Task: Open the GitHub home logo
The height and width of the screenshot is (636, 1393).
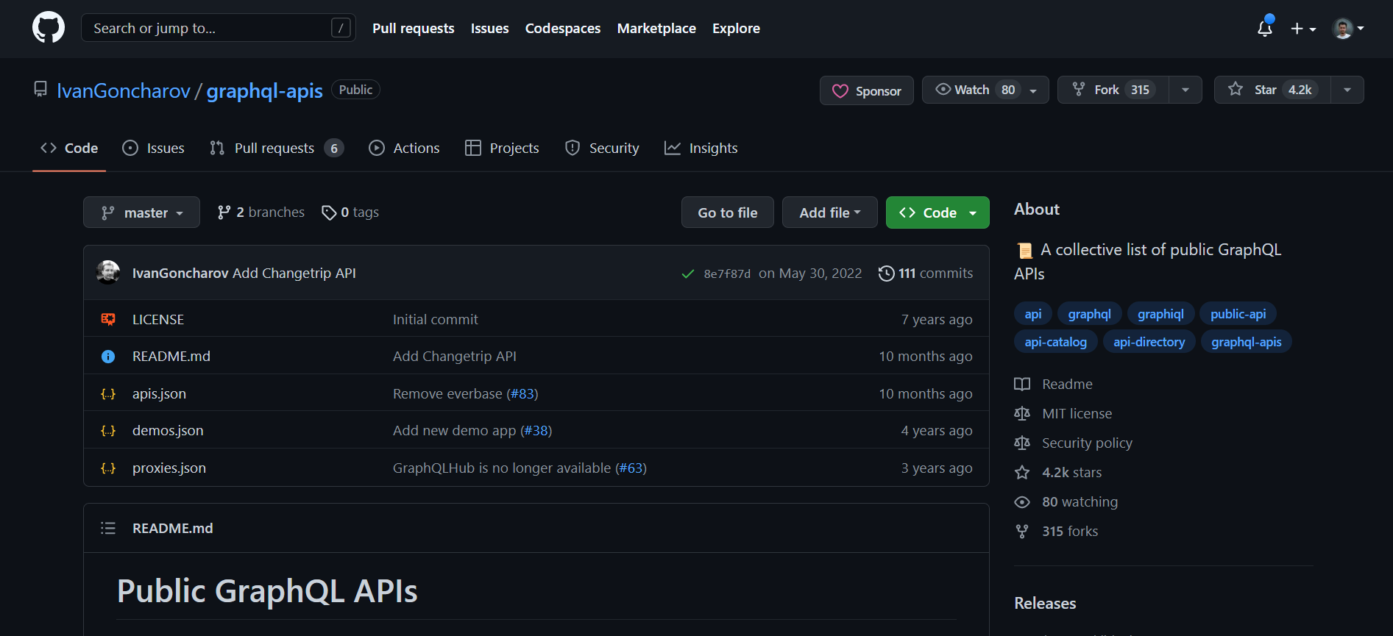Action: (49, 28)
